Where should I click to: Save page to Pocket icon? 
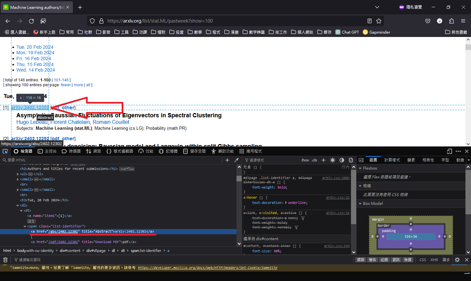pos(428,21)
